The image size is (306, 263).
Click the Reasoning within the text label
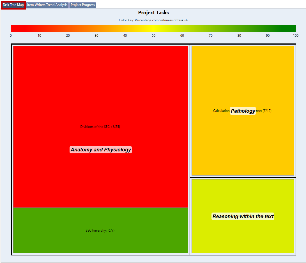click(243, 216)
